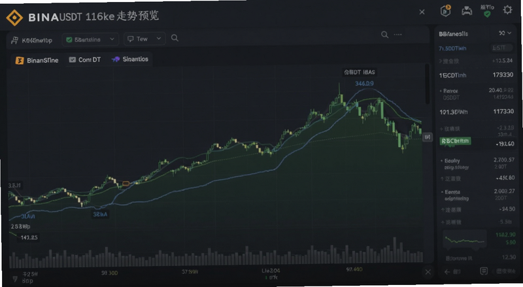Click the green shield verified icon

[487, 14]
